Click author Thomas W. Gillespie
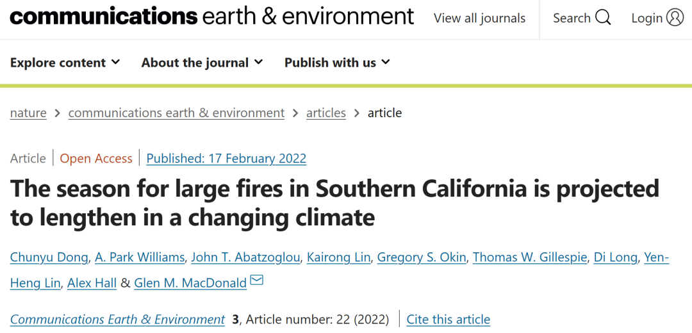Image resolution: width=692 pixels, height=333 pixels. 529,257
